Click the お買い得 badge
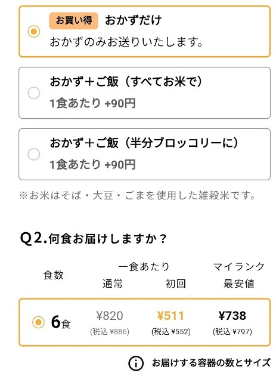 point(74,21)
